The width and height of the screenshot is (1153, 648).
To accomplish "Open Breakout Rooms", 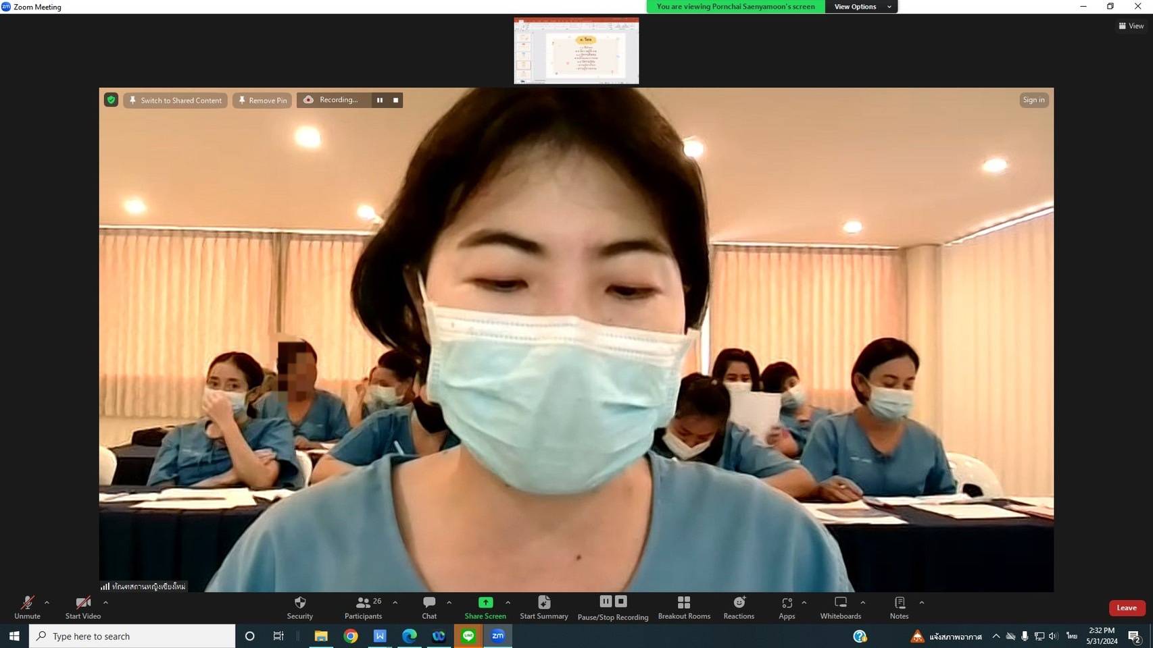I will (x=684, y=603).
